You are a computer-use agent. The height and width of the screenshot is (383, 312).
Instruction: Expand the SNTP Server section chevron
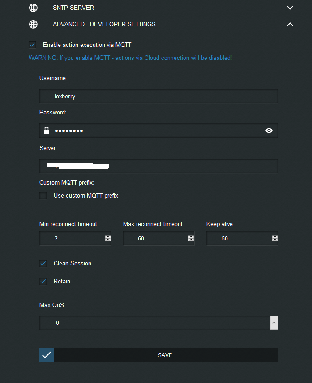click(x=290, y=8)
